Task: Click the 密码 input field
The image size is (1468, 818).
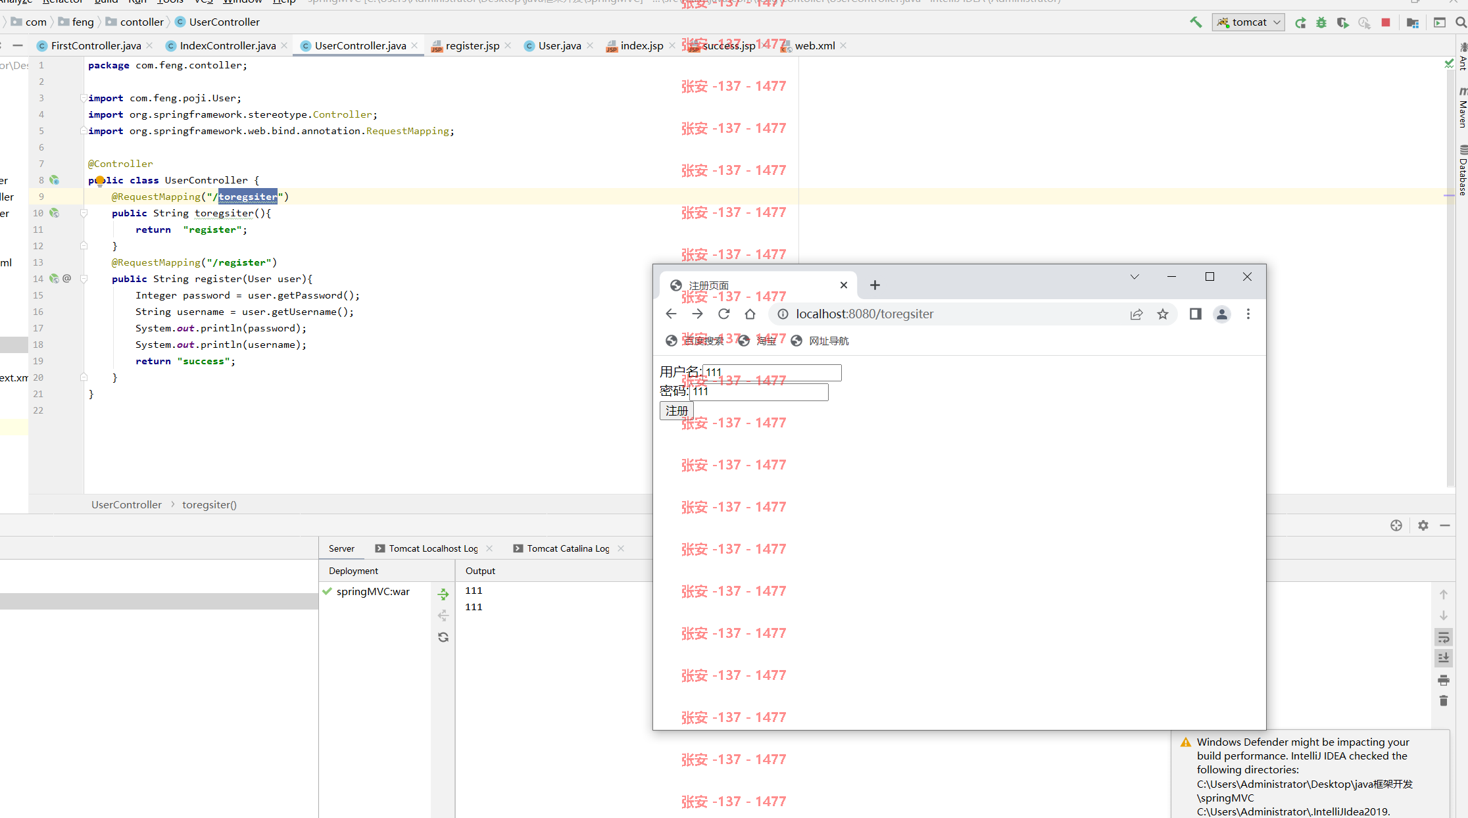Action: pyautogui.click(x=759, y=392)
